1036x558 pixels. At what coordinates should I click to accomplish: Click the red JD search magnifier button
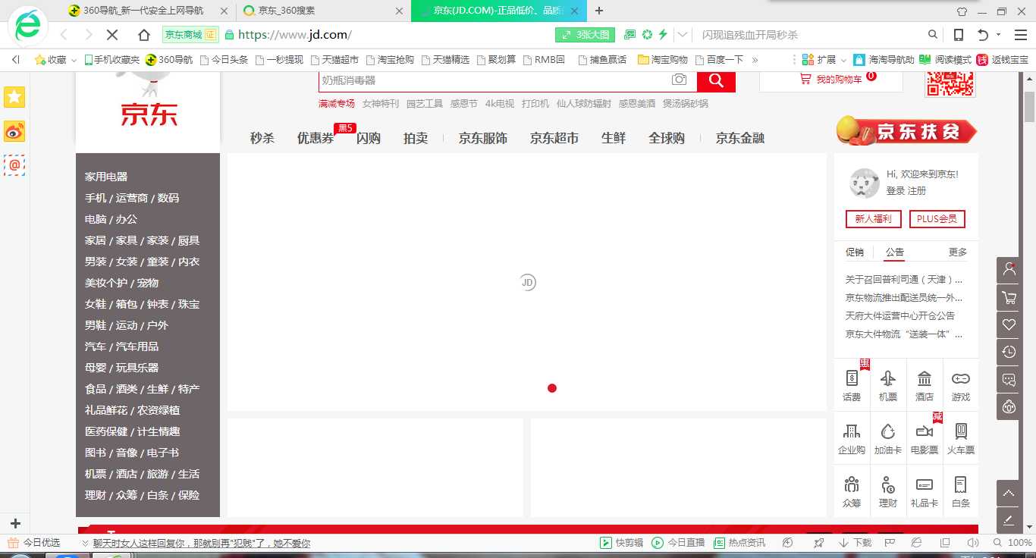(716, 80)
